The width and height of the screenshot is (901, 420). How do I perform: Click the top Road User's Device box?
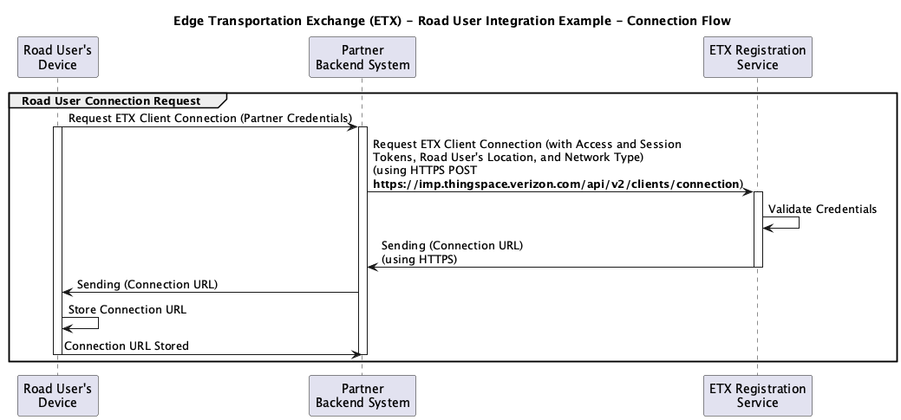[57, 57]
